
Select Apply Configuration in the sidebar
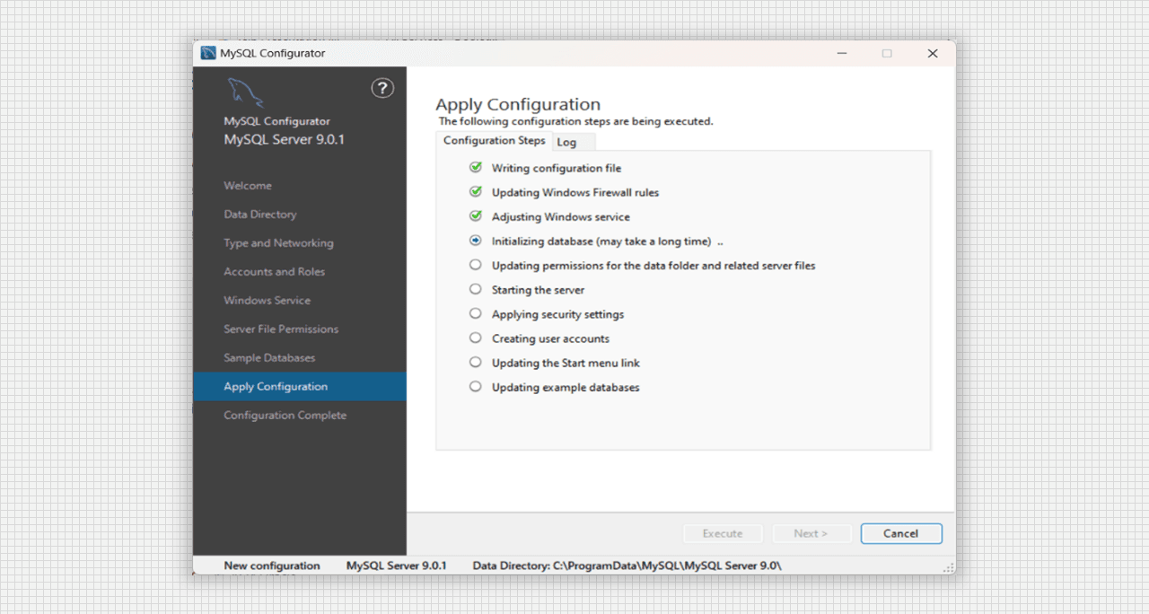coord(276,387)
